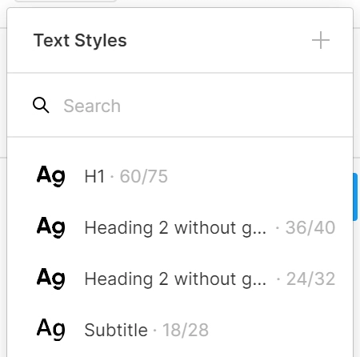This screenshot has width=360, height=357.
Task: Click the magnifying glass search icon
Action: (41, 105)
